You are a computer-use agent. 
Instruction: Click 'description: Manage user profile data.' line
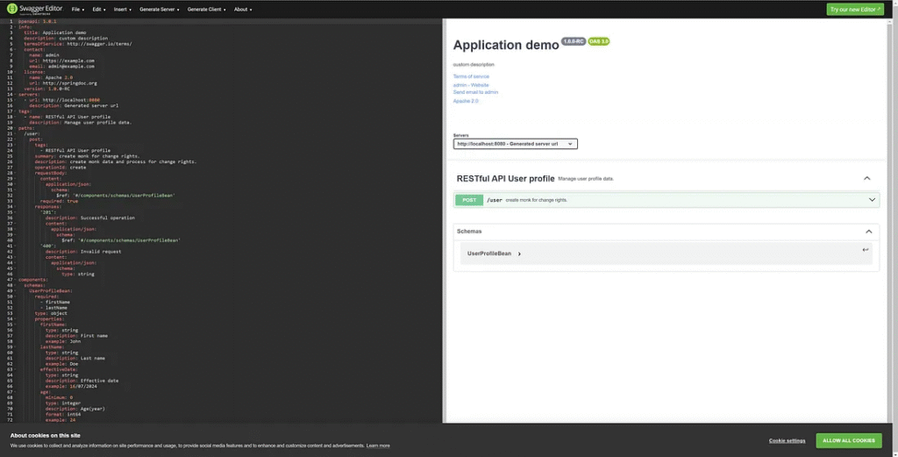[80, 123]
